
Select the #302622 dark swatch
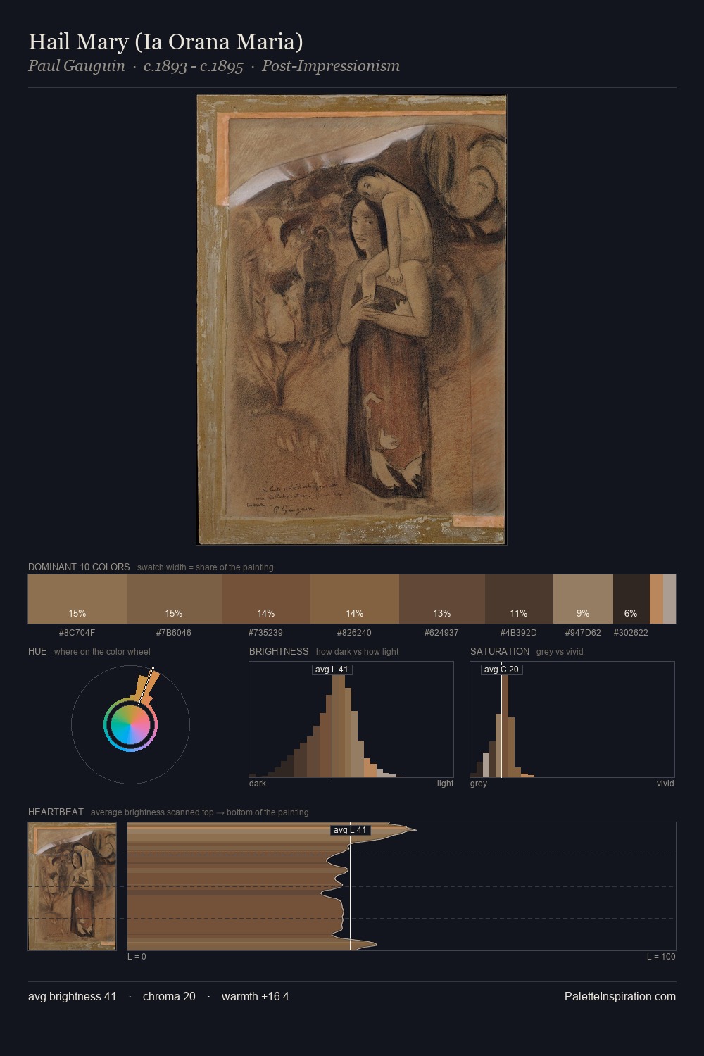click(x=631, y=599)
